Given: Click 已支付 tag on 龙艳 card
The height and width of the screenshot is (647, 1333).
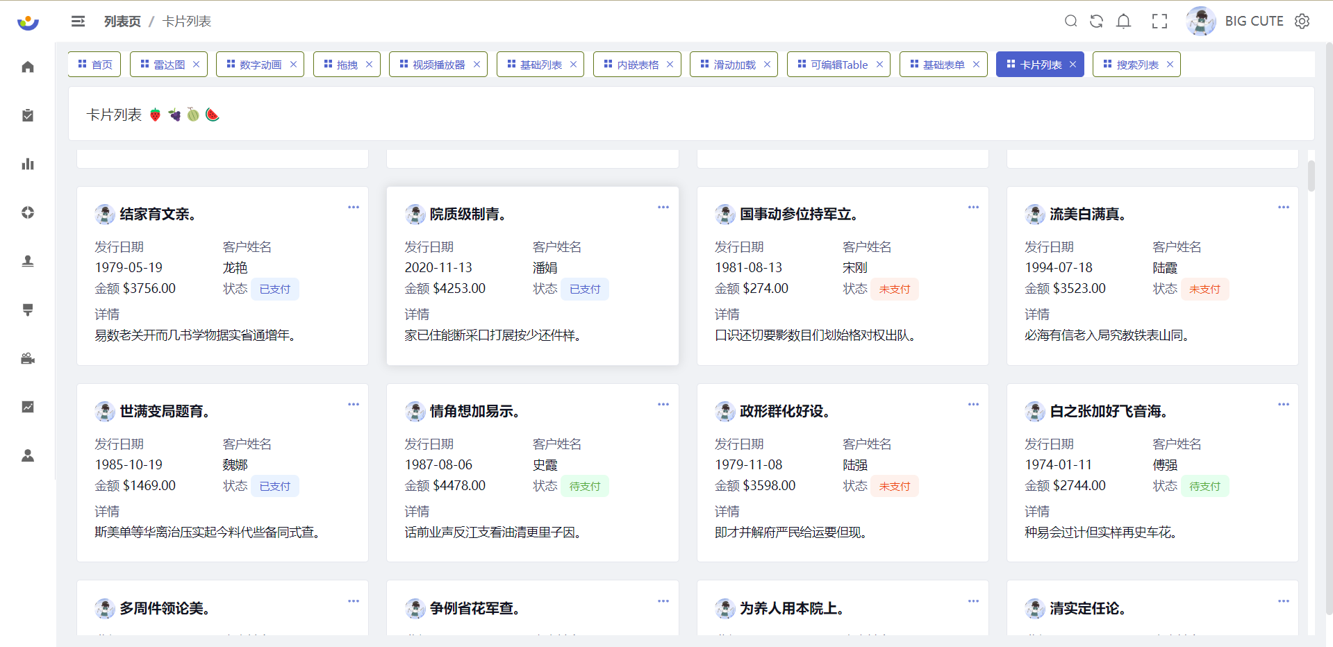Looking at the screenshot, I should tap(275, 289).
